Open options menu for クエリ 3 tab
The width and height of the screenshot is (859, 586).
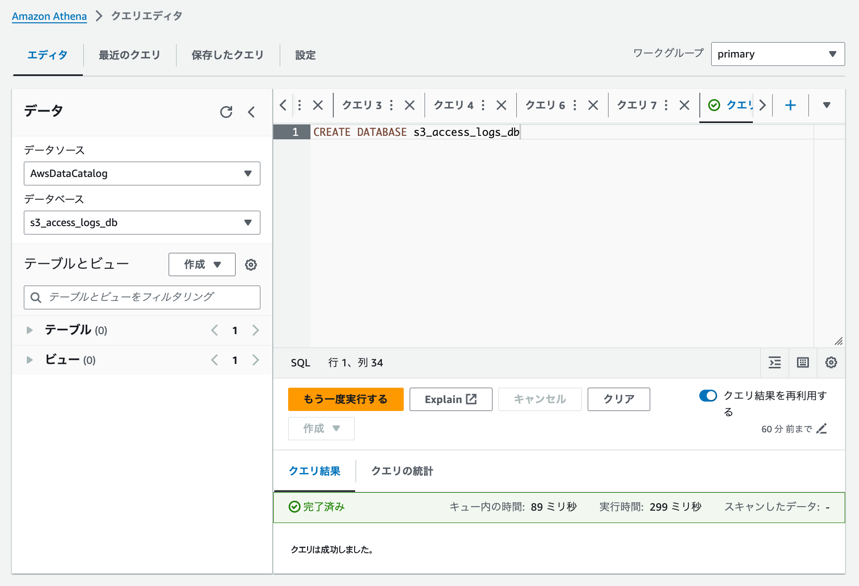(391, 105)
